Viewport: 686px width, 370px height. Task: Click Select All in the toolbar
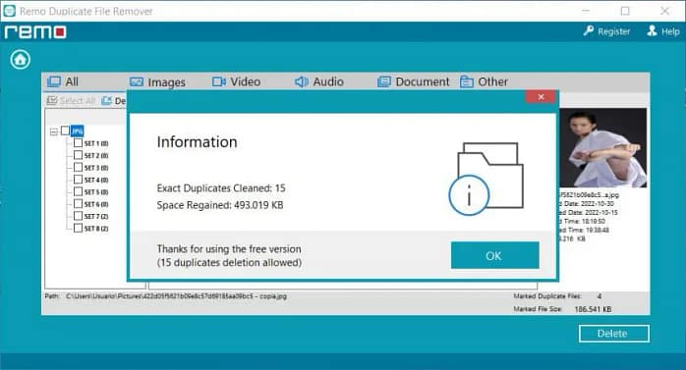click(x=72, y=101)
